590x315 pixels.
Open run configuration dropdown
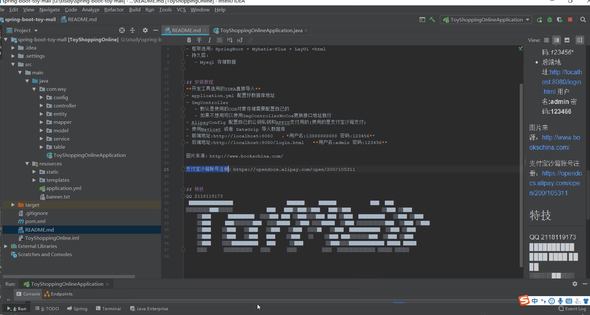486,20
